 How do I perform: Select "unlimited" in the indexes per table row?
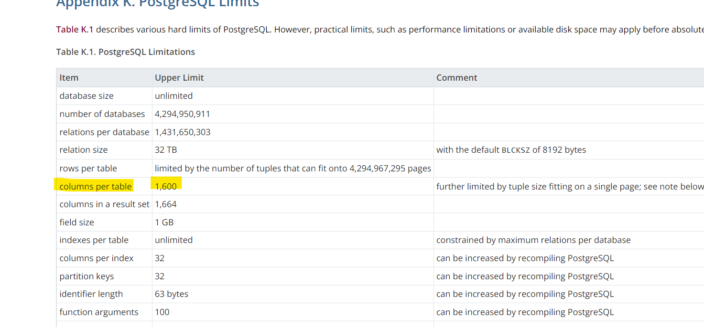tap(174, 240)
